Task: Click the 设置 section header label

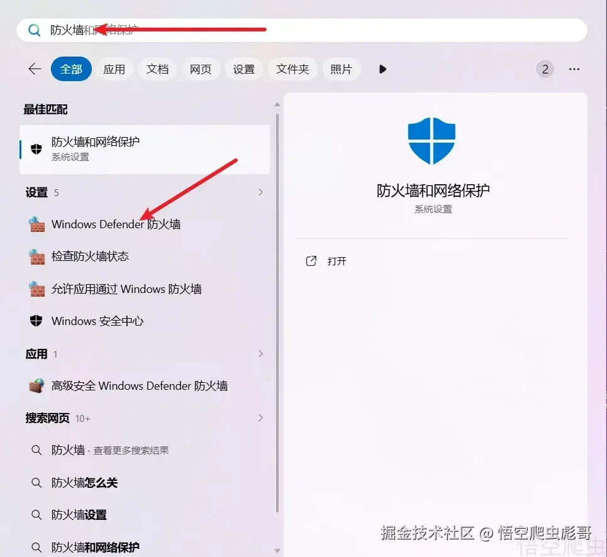Action: click(36, 192)
